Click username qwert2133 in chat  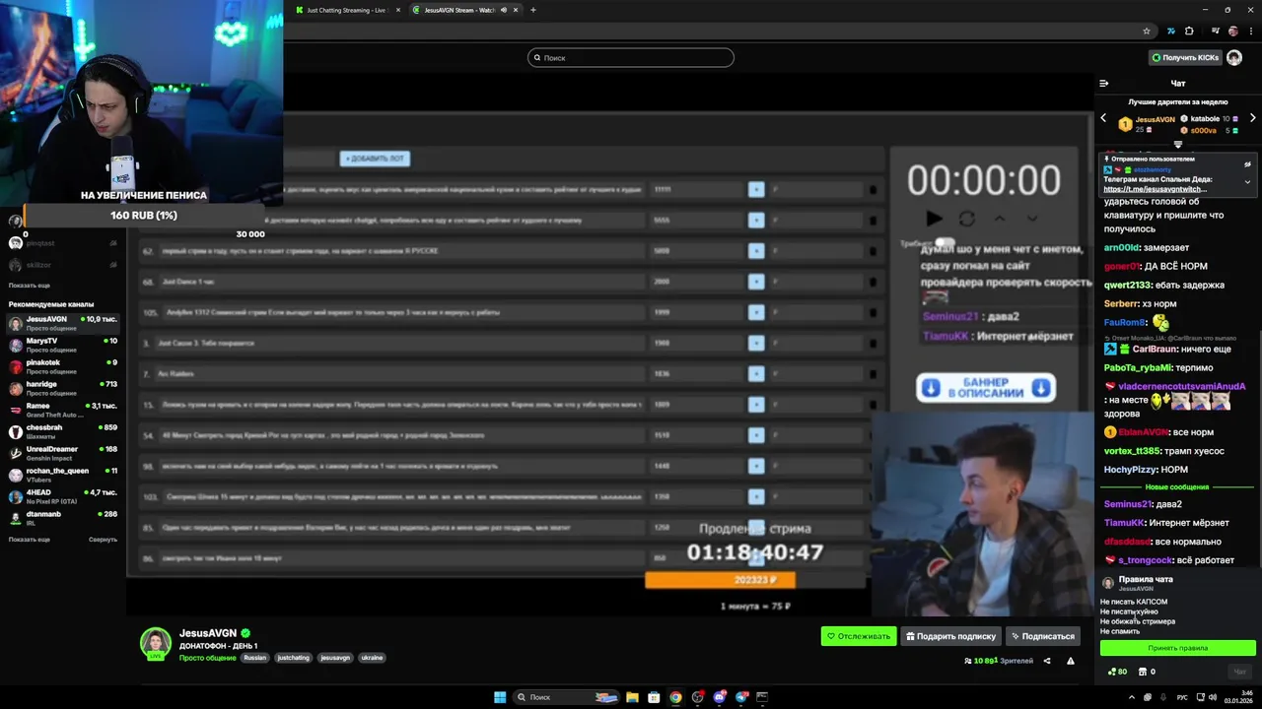(x=1128, y=285)
